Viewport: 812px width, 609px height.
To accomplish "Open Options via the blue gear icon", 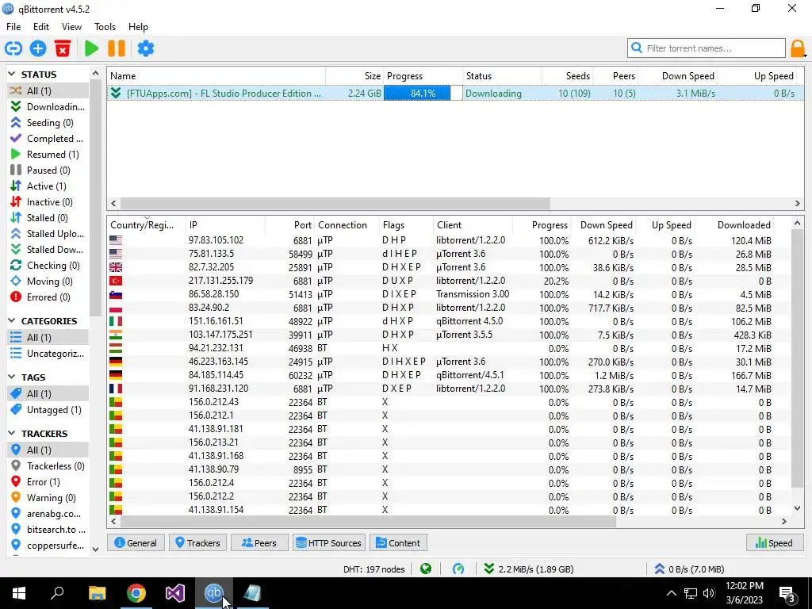I will [146, 48].
